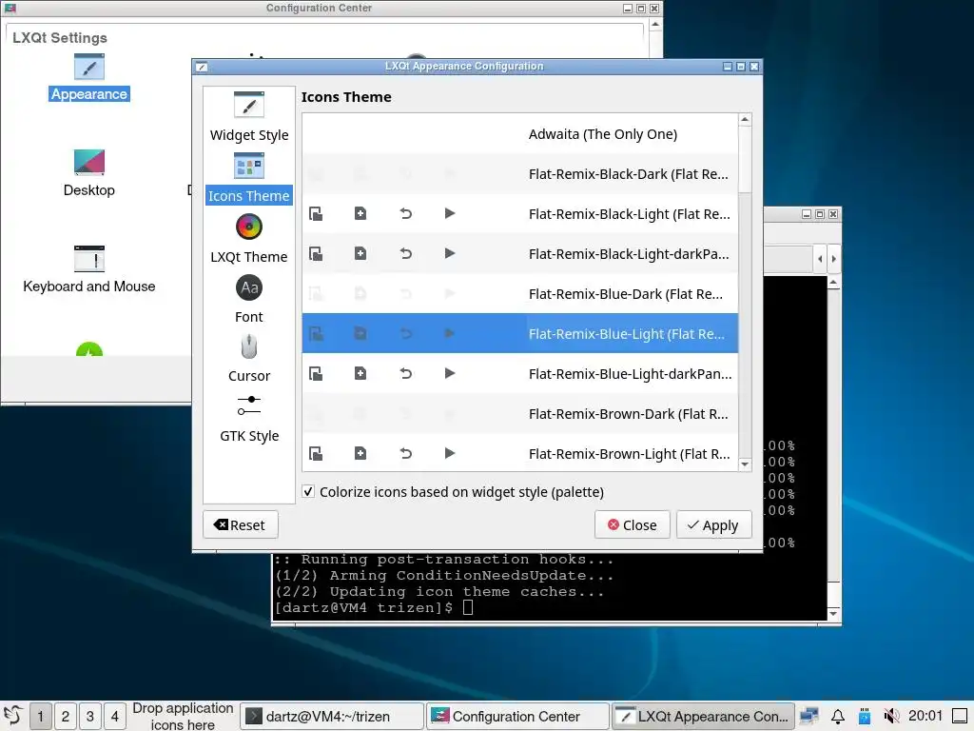Open the Font settings section
The width and height of the screenshot is (974, 731).
pos(249,299)
